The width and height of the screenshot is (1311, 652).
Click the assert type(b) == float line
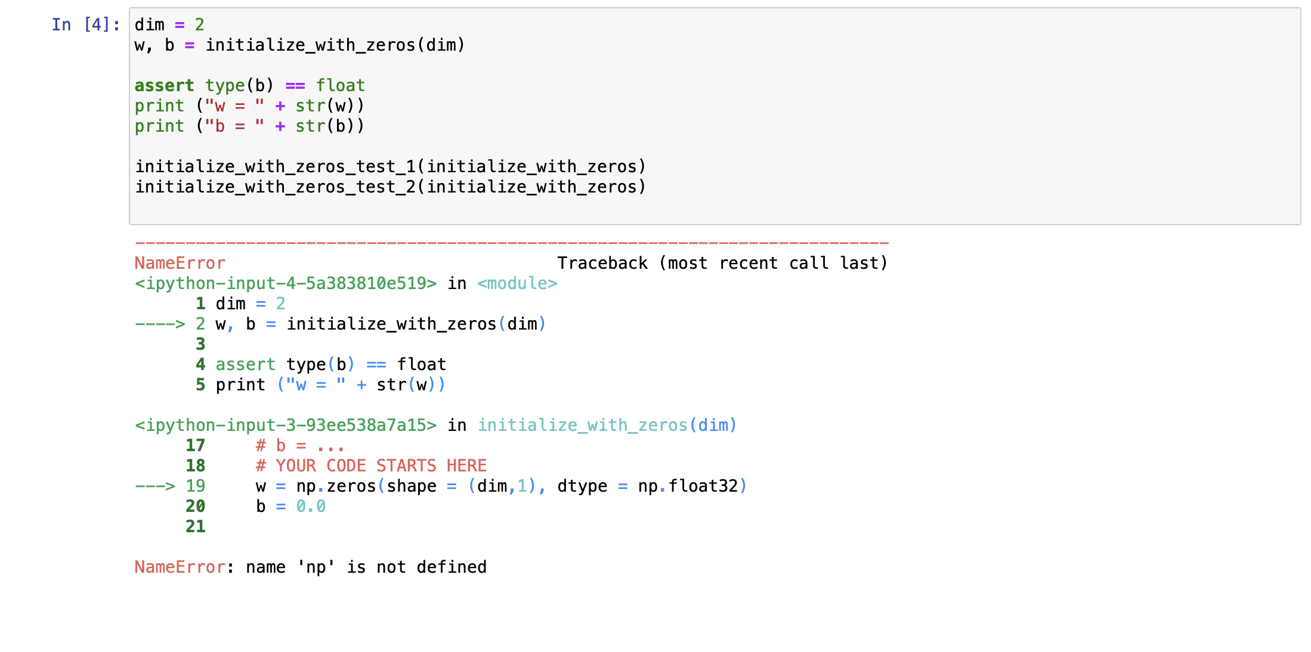[x=249, y=86]
